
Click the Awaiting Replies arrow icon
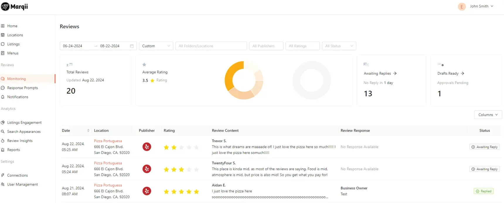tap(395, 73)
